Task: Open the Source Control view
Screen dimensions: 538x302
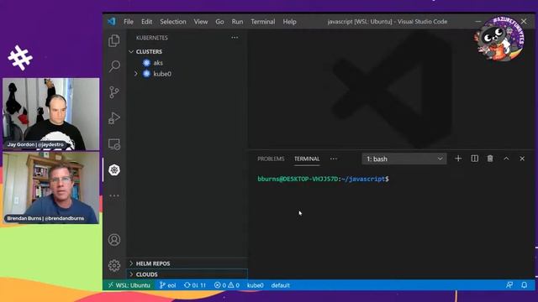Action: [114, 92]
